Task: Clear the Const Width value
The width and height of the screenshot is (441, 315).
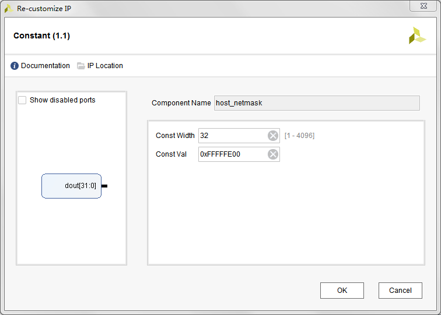Action: click(273, 136)
